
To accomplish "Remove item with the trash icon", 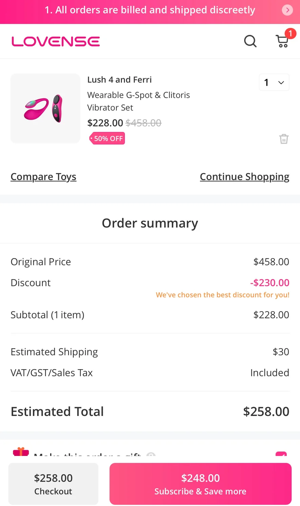I will pos(284,139).
